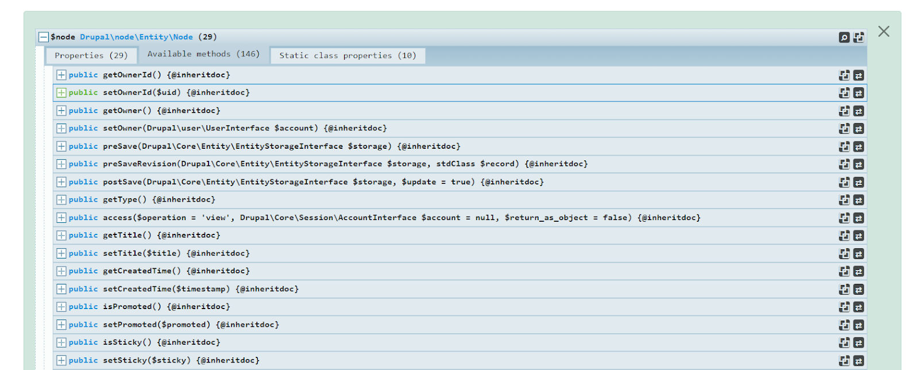Screen dimensions: 919x370
Task: Open $node dump in new window
Action: click(x=859, y=37)
